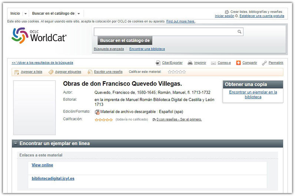Click the Correo-e link

click(x=224, y=63)
